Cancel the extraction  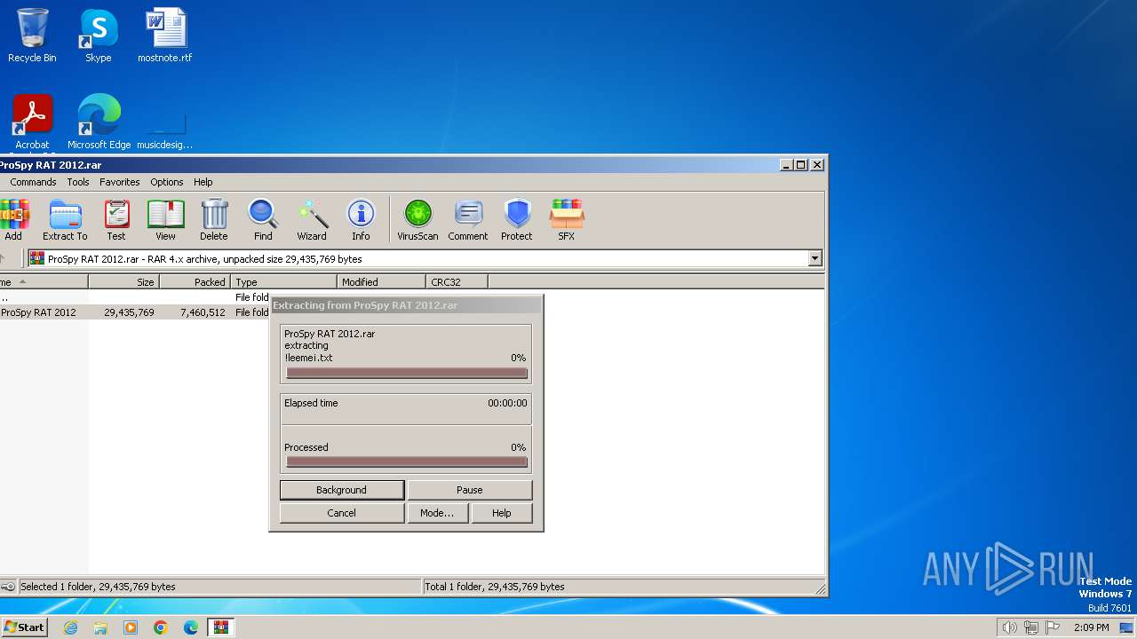coord(341,513)
